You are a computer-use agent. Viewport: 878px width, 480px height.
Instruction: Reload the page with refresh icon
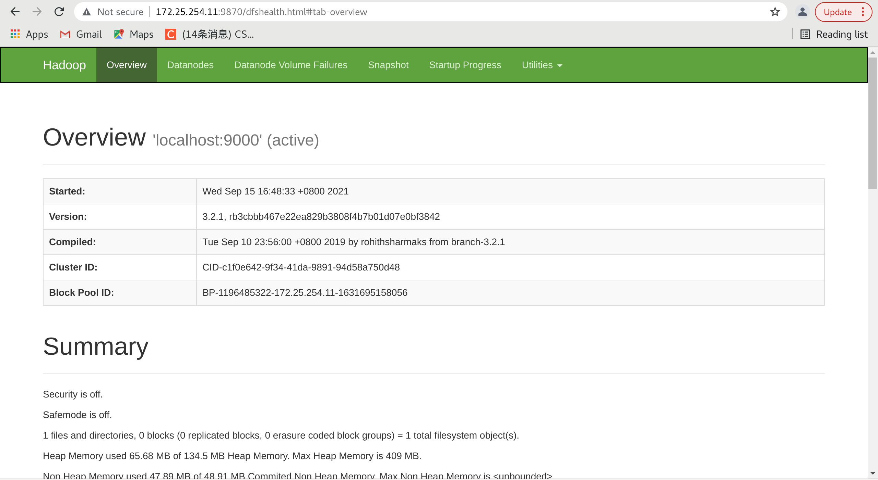click(59, 12)
